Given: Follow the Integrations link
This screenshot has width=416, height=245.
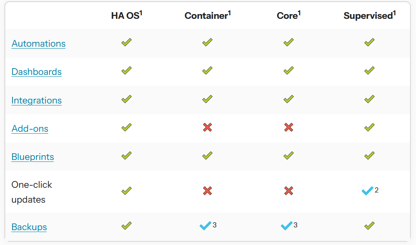Looking at the screenshot, I should pos(36,100).
